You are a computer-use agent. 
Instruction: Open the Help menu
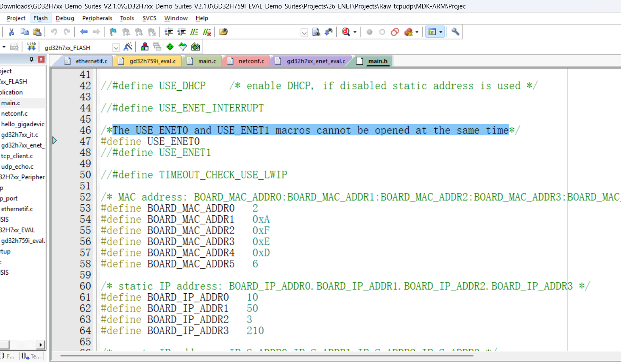click(202, 18)
